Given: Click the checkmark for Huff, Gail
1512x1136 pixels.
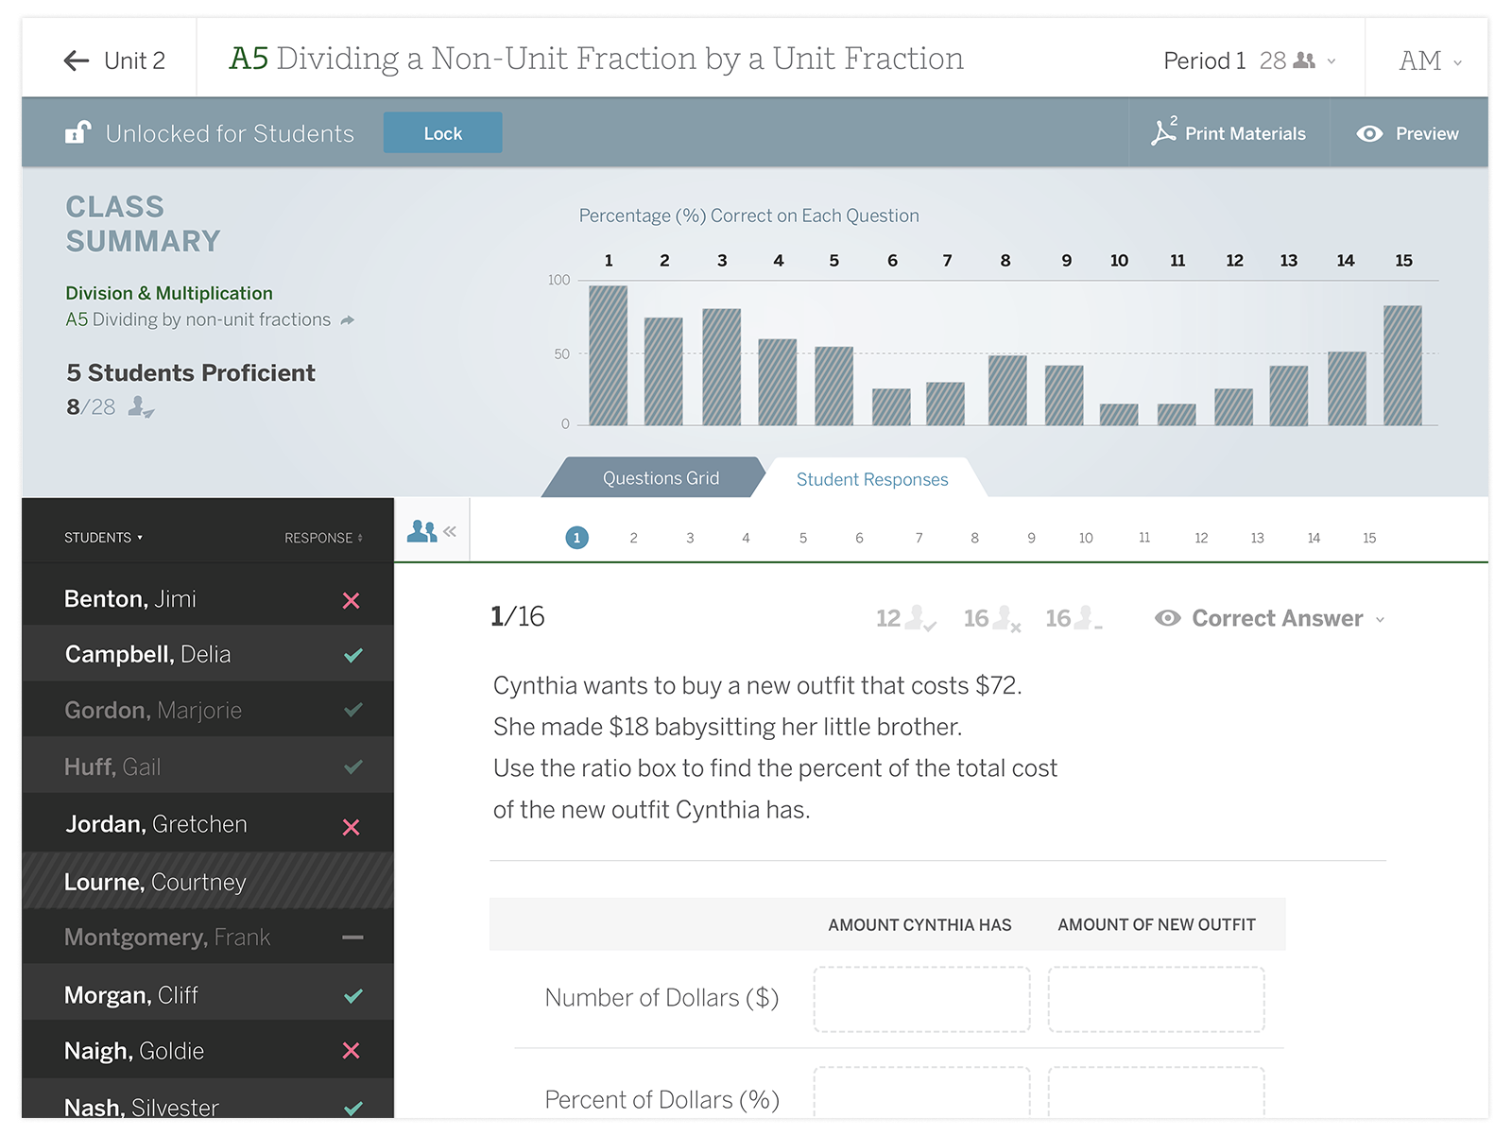Looking at the screenshot, I should [353, 766].
